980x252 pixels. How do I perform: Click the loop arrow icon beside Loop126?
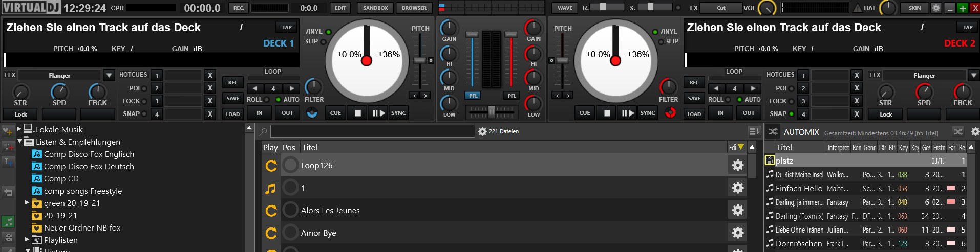tap(271, 166)
